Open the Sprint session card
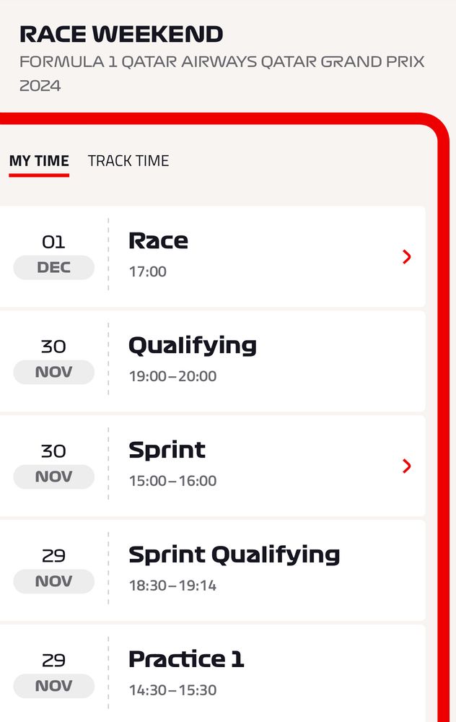 tap(213, 466)
